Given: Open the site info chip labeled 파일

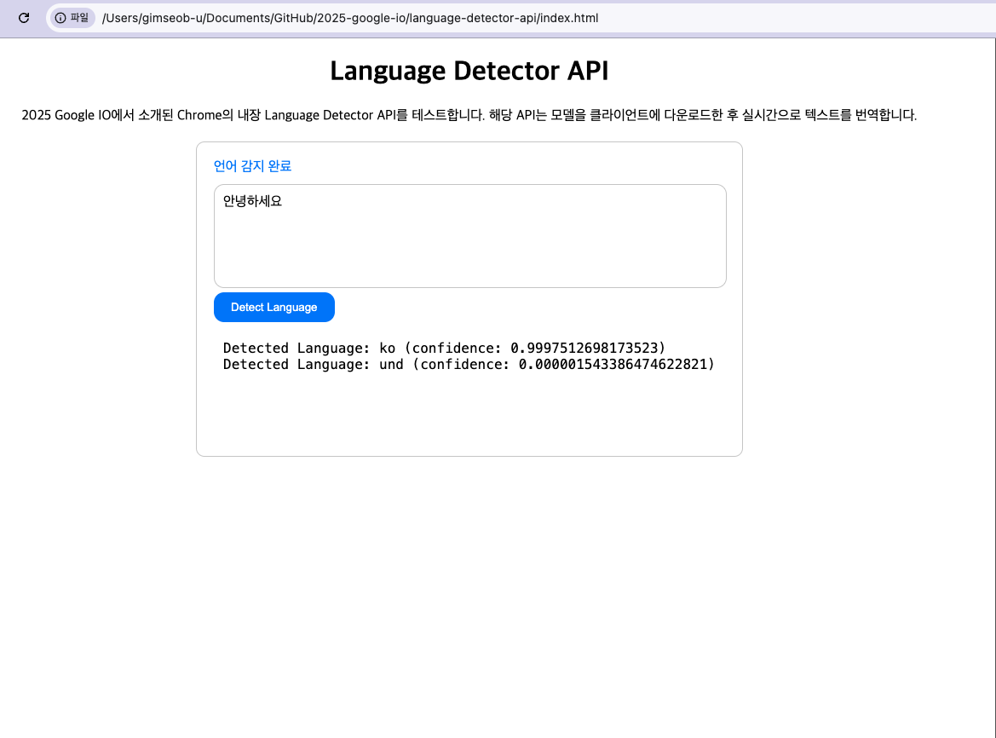Looking at the screenshot, I should click(x=72, y=18).
